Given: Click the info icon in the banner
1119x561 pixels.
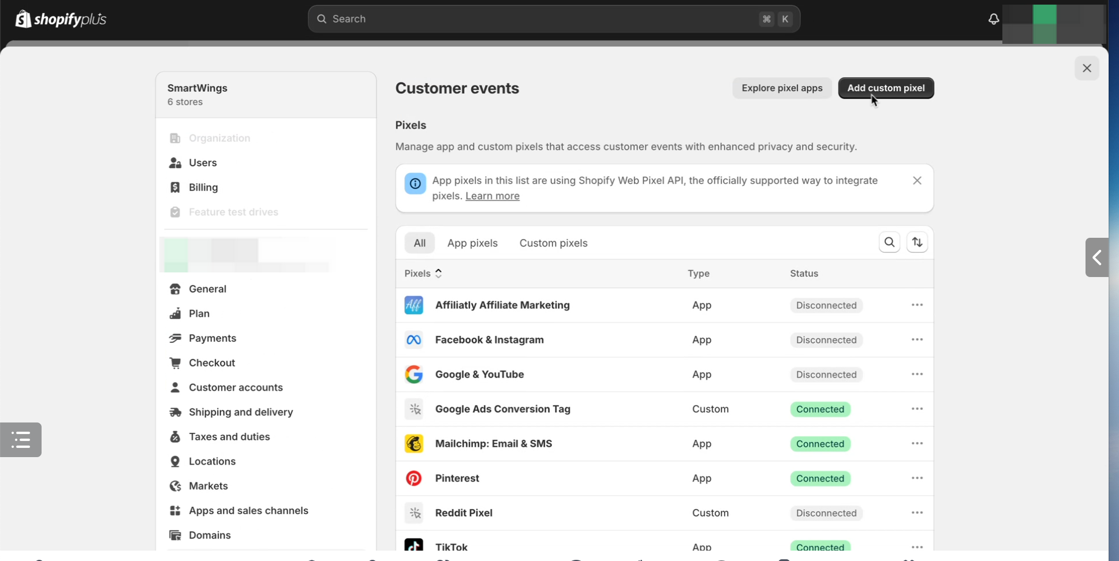Looking at the screenshot, I should coord(415,184).
